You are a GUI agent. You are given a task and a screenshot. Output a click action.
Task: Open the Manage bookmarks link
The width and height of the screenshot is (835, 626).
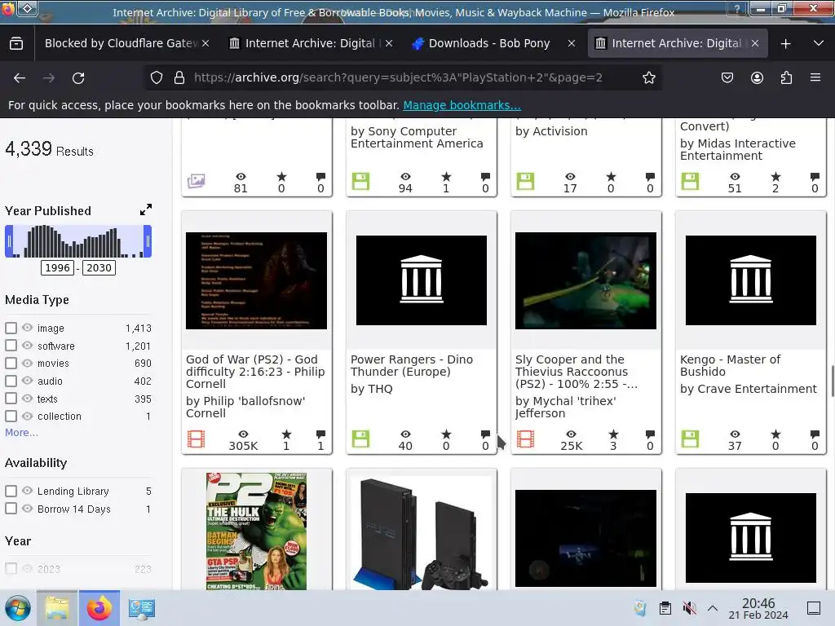tap(462, 105)
